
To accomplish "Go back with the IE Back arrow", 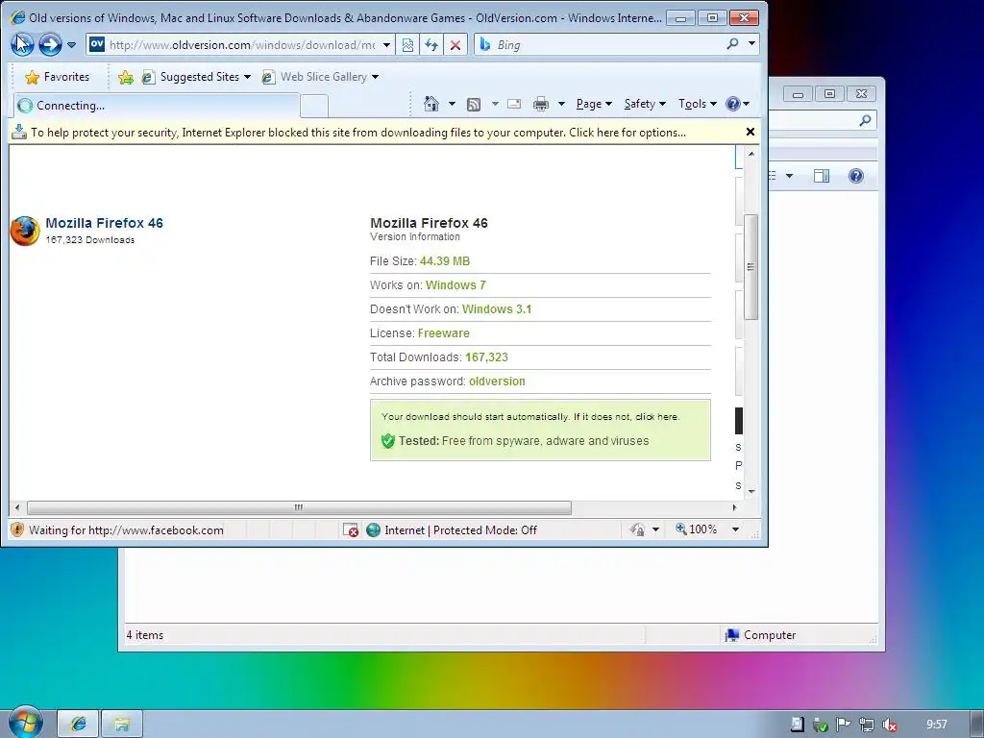I will pos(23,44).
